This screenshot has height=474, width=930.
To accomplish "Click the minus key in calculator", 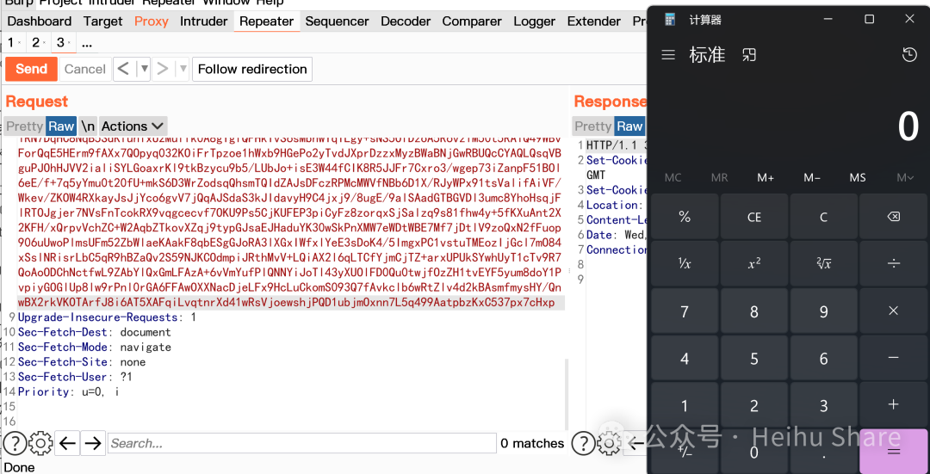I will click(893, 358).
